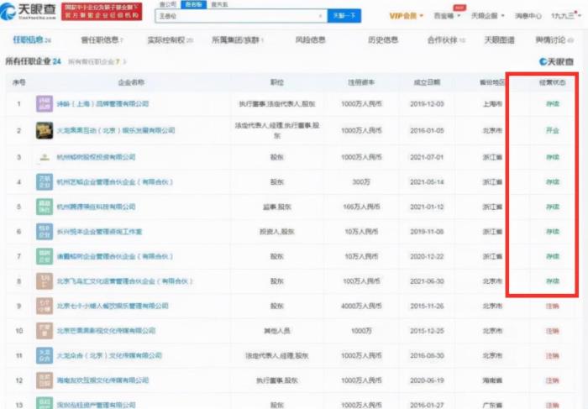This screenshot has width=588, height=409.
Task: Click the 天眼查 watermark logo above the table
Action: (x=557, y=61)
